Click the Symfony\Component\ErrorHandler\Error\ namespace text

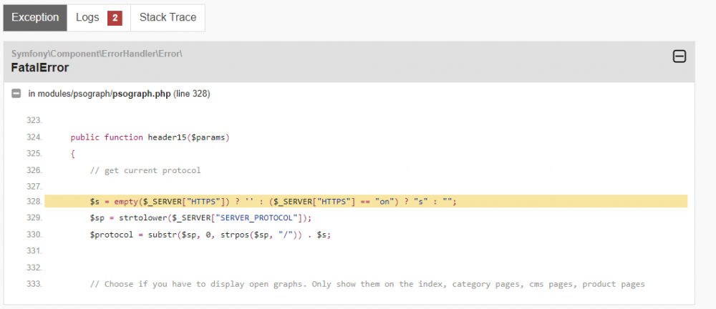97,54
